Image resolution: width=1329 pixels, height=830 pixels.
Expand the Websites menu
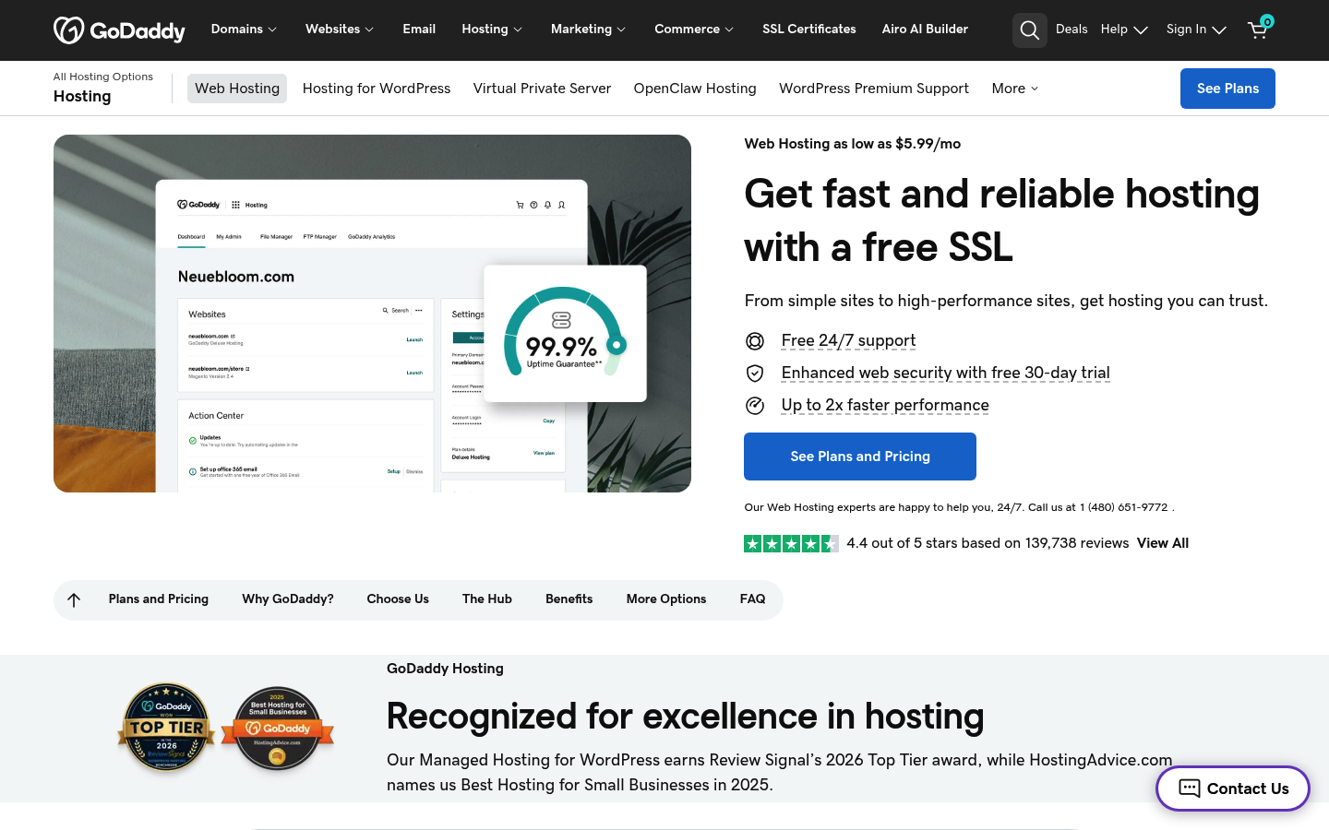coord(340,30)
